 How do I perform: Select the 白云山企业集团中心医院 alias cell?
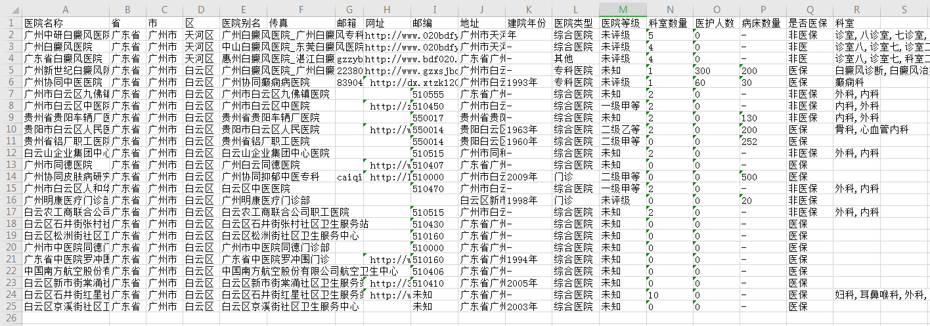[243, 153]
